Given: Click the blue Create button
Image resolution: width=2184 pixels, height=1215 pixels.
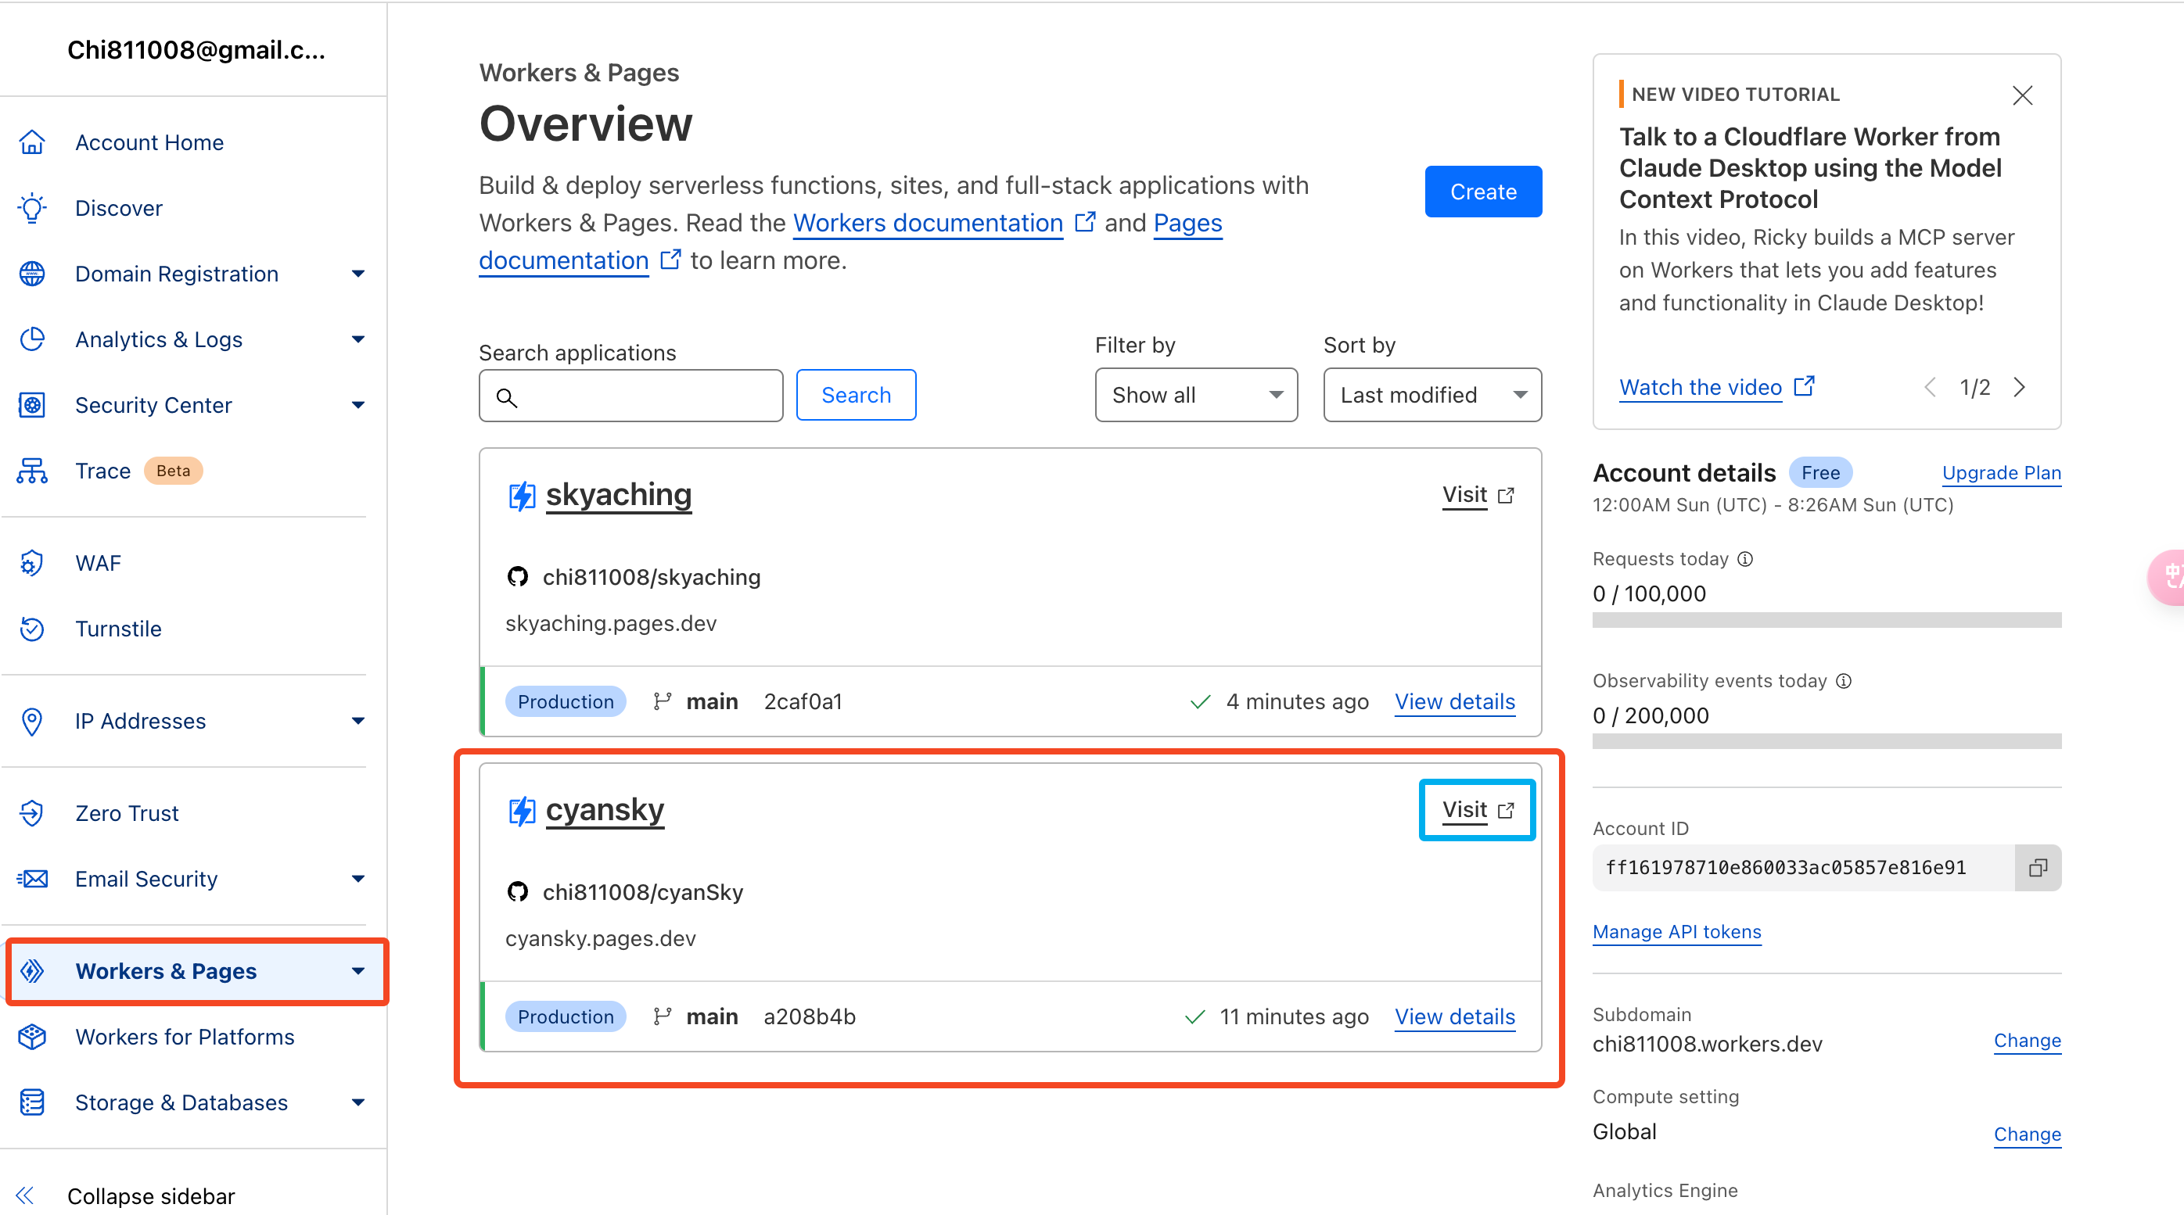Looking at the screenshot, I should tap(1483, 192).
